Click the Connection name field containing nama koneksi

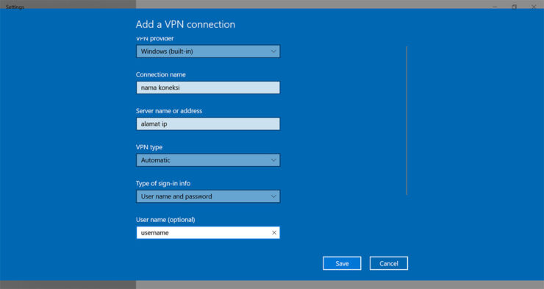click(x=208, y=88)
